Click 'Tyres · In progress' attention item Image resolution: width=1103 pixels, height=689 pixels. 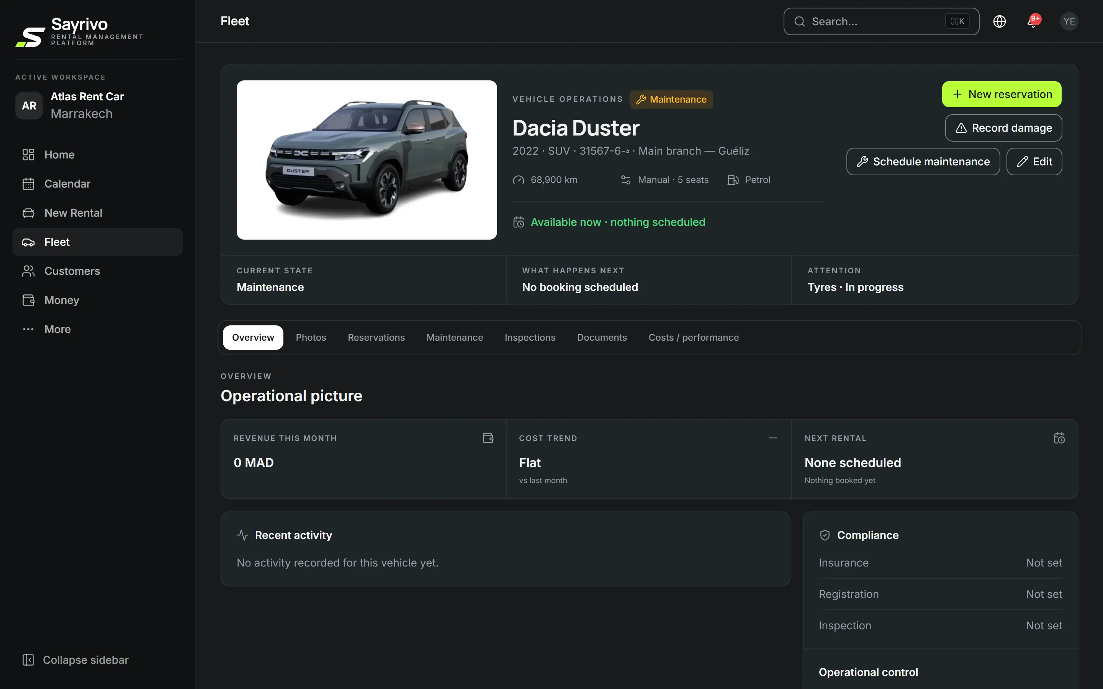pyautogui.click(x=855, y=287)
